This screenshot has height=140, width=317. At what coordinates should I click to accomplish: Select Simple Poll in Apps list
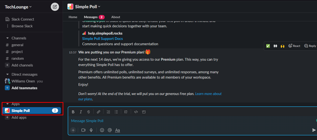[32, 111]
